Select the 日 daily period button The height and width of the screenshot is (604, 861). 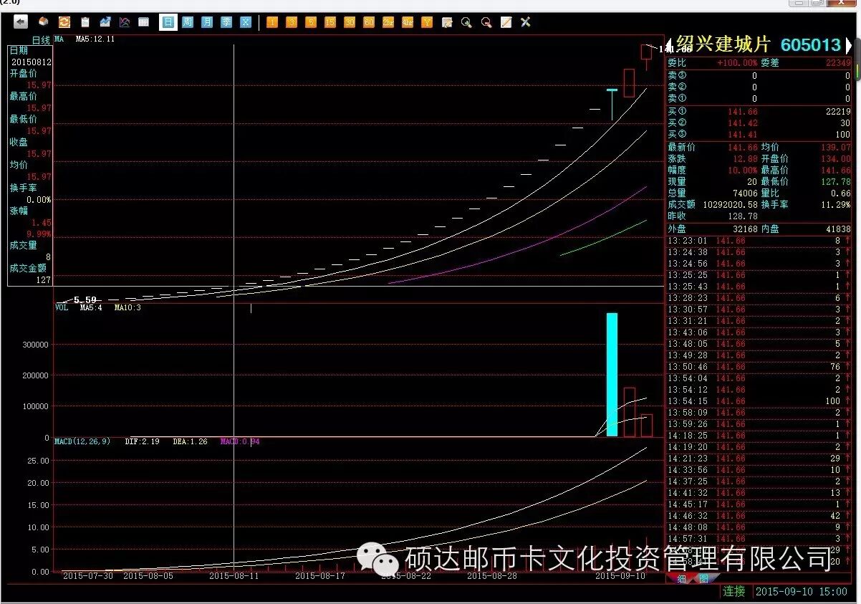pos(168,22)
